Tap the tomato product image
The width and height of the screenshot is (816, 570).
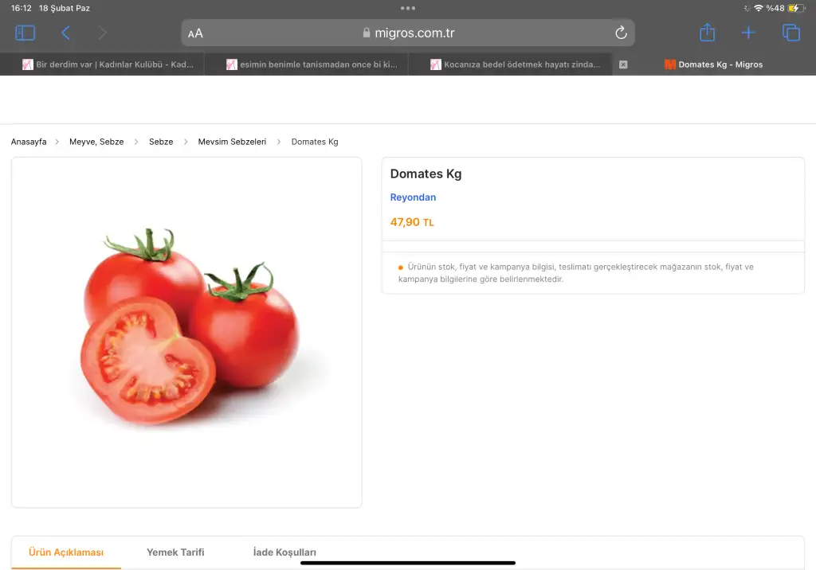(186, 332)
